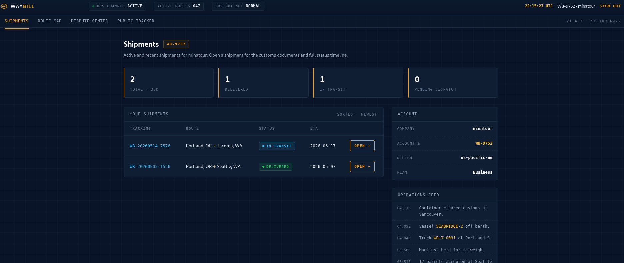Click the WB-9752 · minatour user label in header

click(x=576, y=6)
